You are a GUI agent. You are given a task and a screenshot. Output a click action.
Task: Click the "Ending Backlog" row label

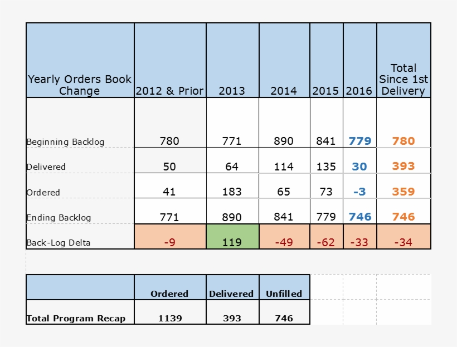(x=59, y=217)
